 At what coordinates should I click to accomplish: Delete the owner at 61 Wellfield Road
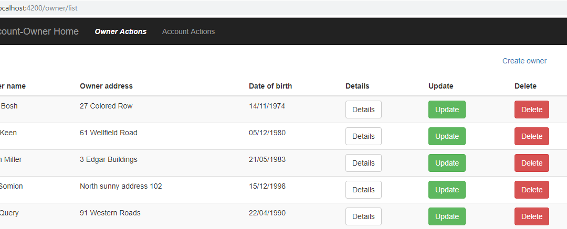[531, 136]
